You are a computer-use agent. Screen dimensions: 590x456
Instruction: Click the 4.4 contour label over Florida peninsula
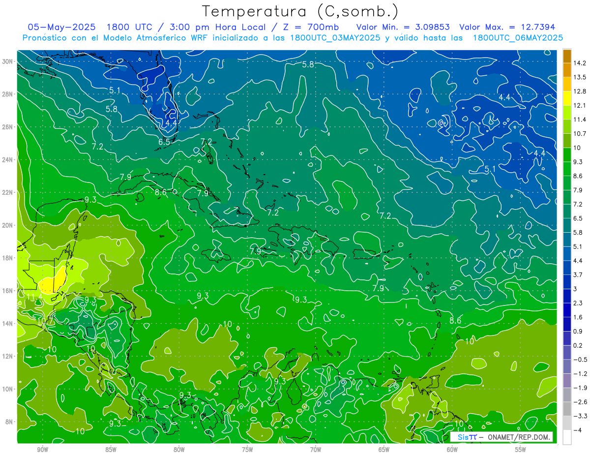click(171, 122)
